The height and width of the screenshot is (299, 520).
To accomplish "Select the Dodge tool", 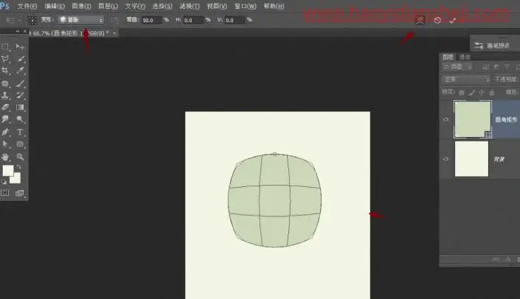I will [20, 119].
